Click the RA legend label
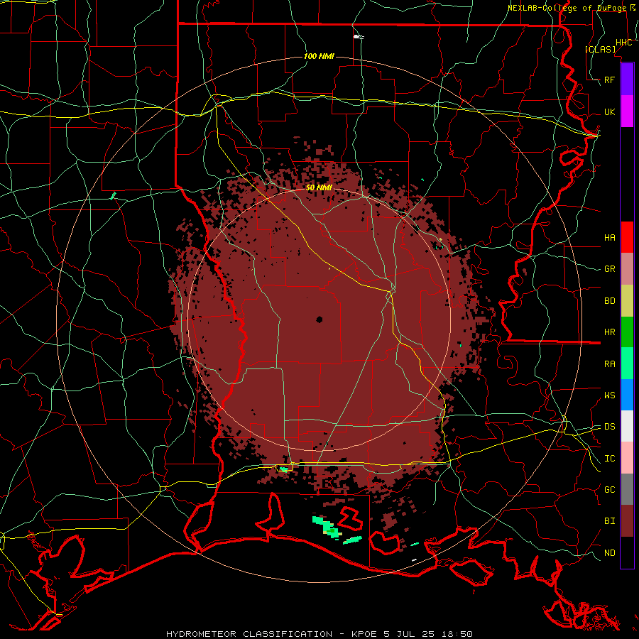This screenshot has width=639, height=639. [609, 364]
